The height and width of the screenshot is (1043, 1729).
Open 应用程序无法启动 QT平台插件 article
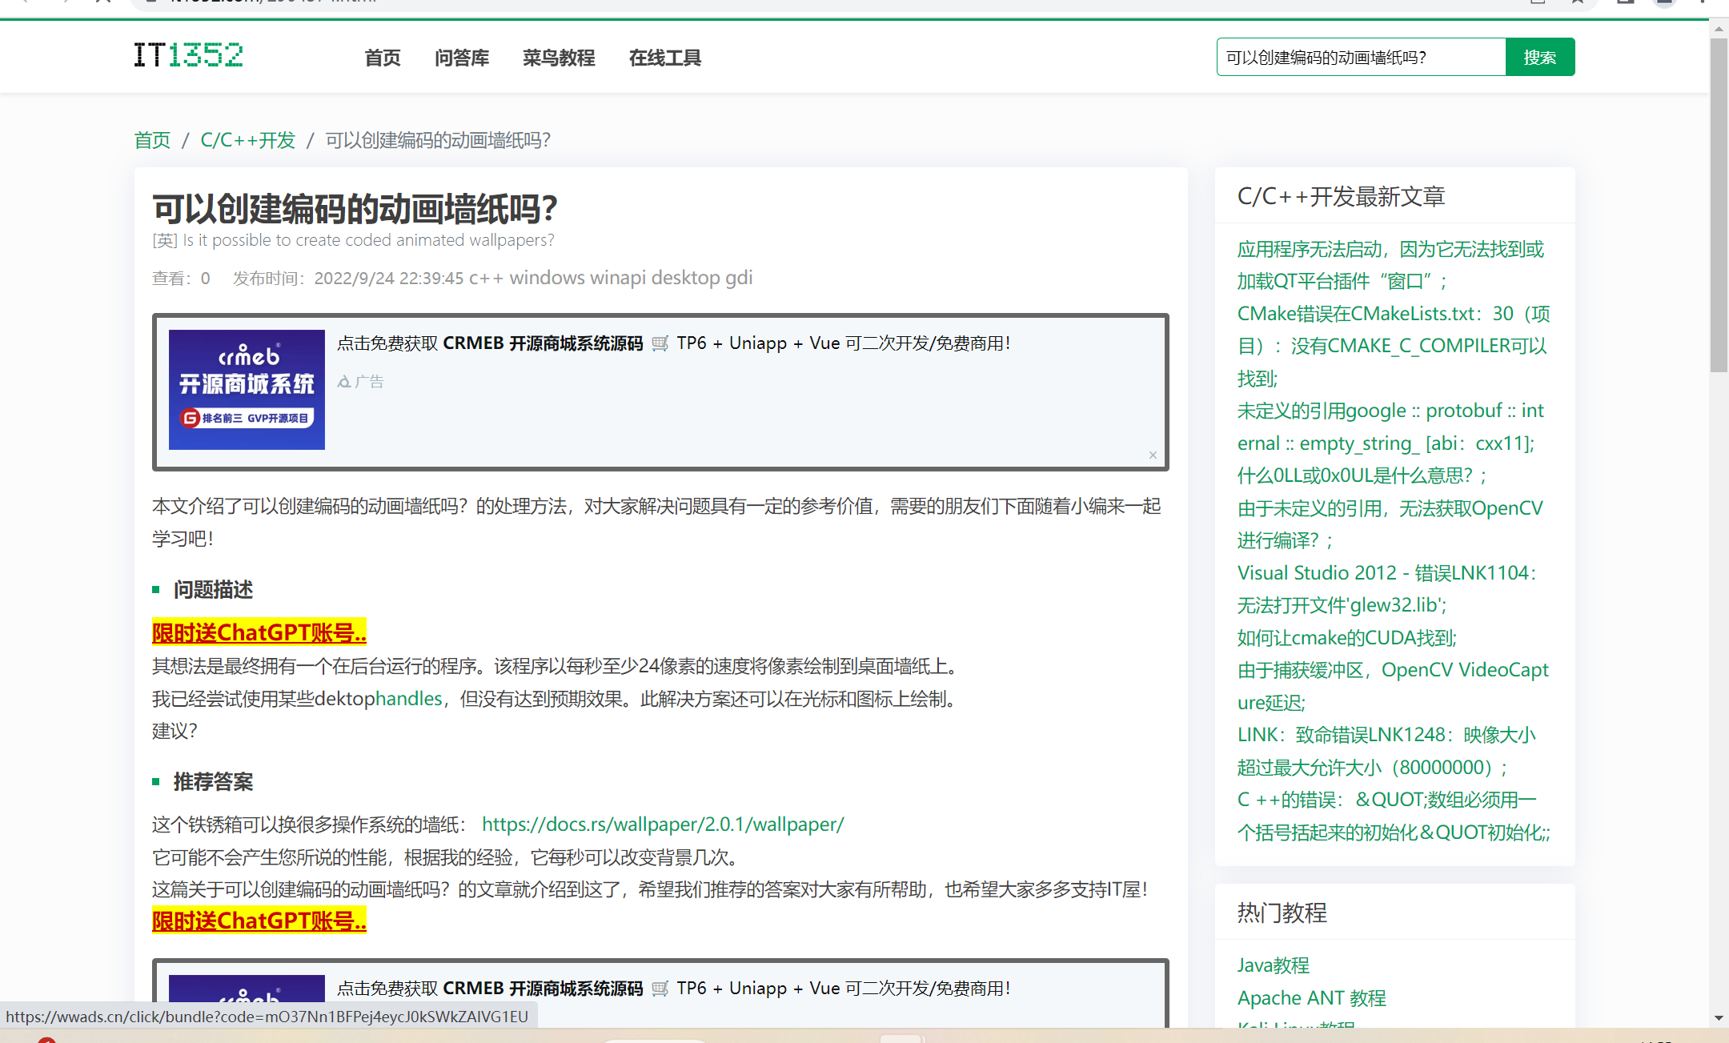pyautogui.click(x=1390, y=265)
